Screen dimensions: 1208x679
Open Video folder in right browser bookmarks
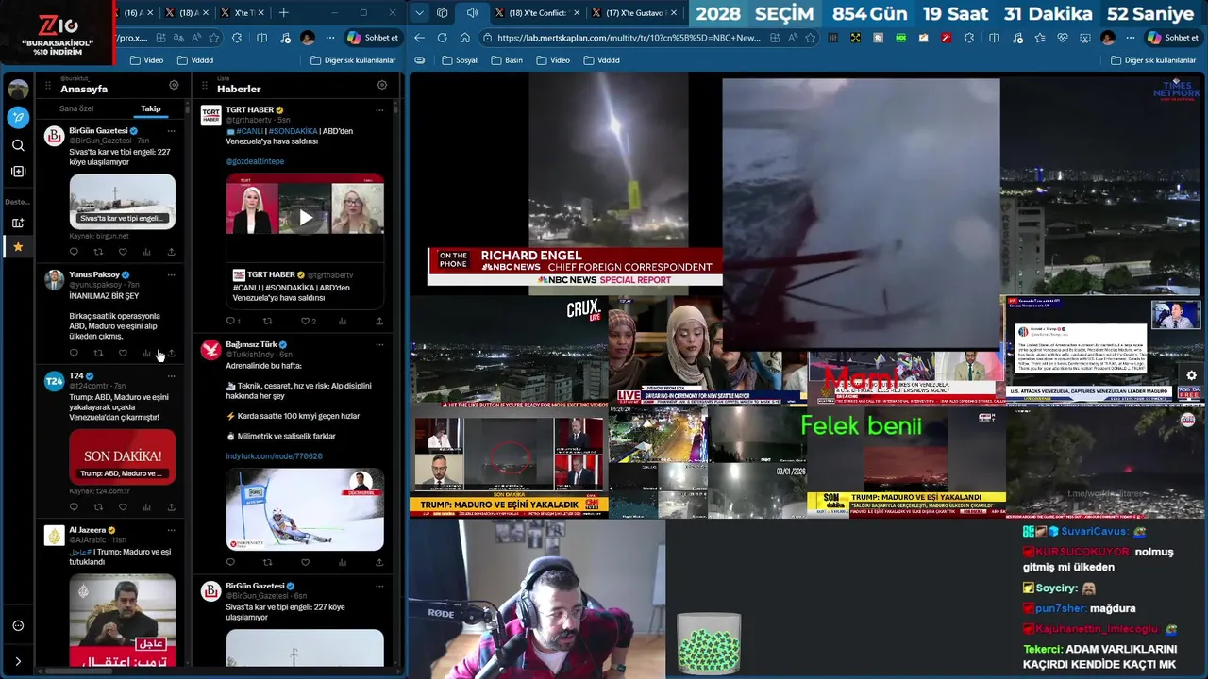pos(553,59)
